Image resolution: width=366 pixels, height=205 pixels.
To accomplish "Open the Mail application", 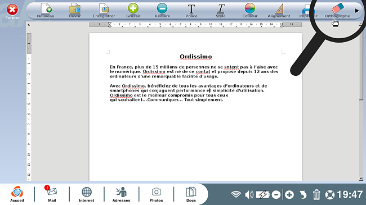I will click(x=52, y=194).
